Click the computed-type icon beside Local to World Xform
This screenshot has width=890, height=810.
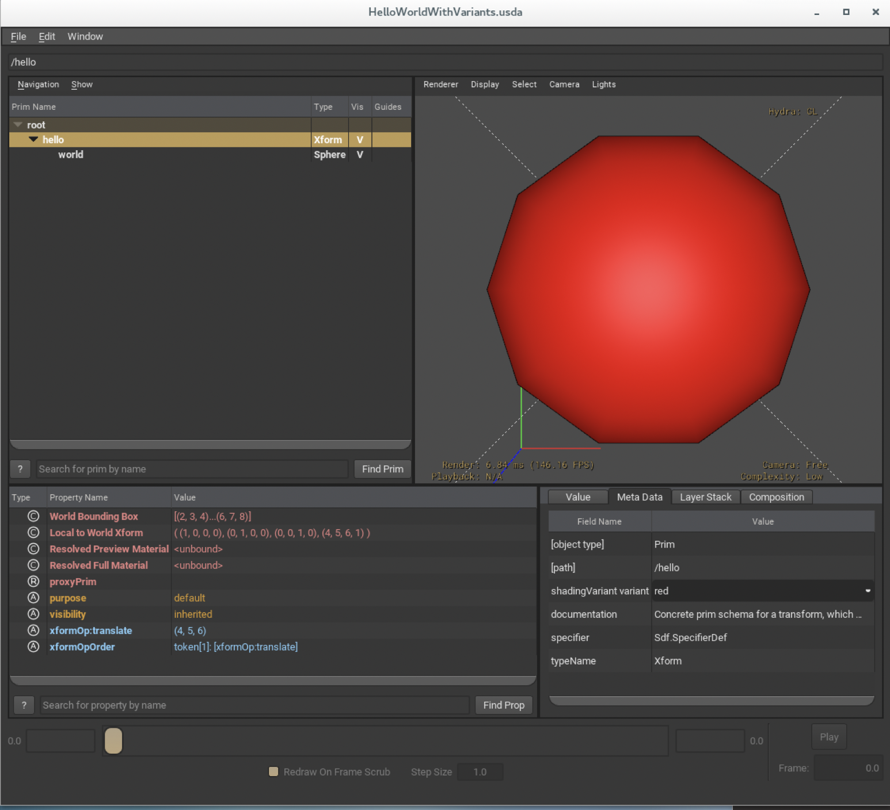33,533
